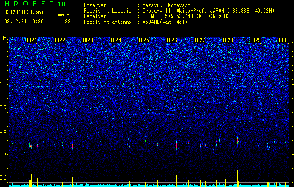
Task: Click the timestamp 02.12.31 10:20
Action: [x=24, y=22]
